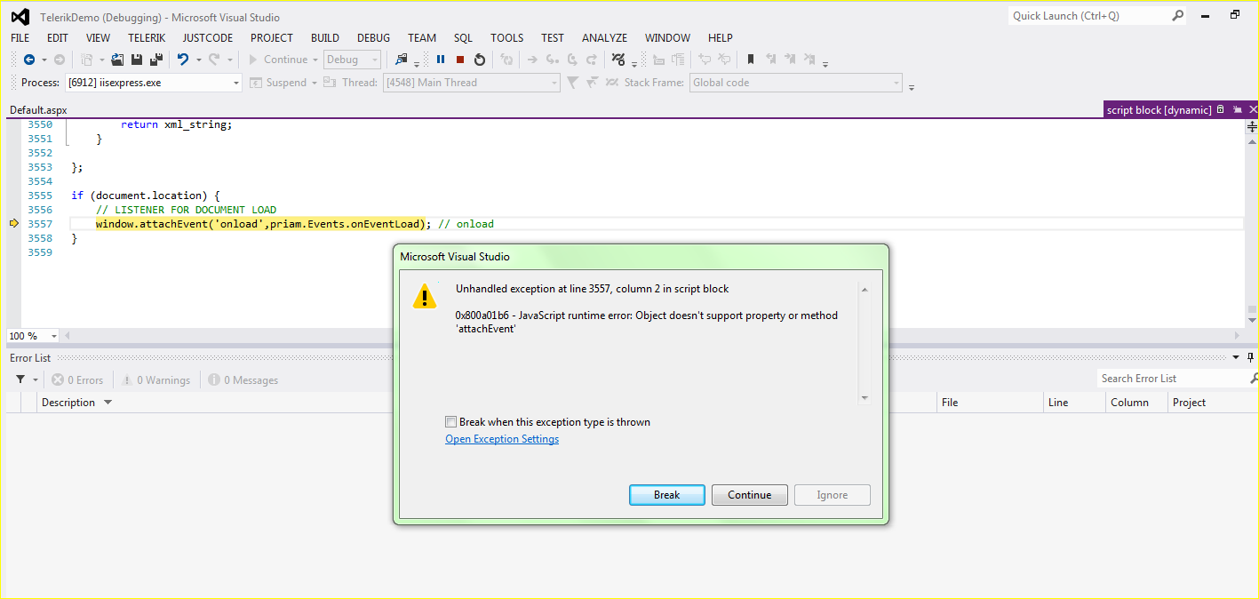Click the Error List filter funnel icon
The height and width of the screenshot is (599, 1259).
(x=20, y=379)
